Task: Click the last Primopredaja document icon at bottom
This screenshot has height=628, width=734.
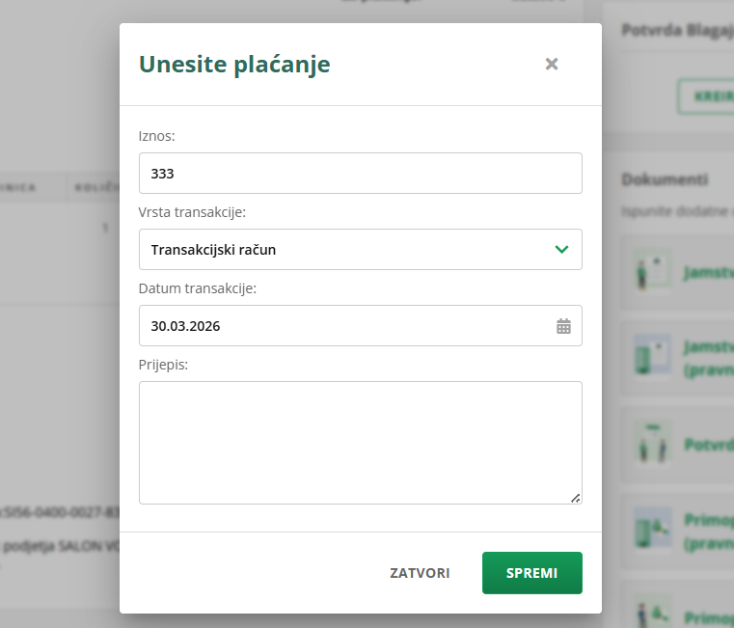Action: tap(652, 611)
